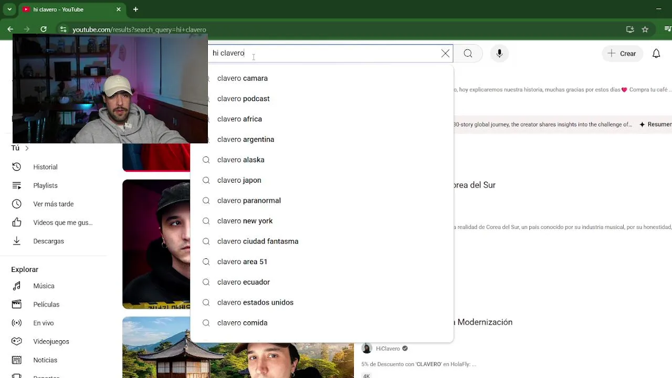Expand the 'Tú' section chevron

click(x=27, y=149)
